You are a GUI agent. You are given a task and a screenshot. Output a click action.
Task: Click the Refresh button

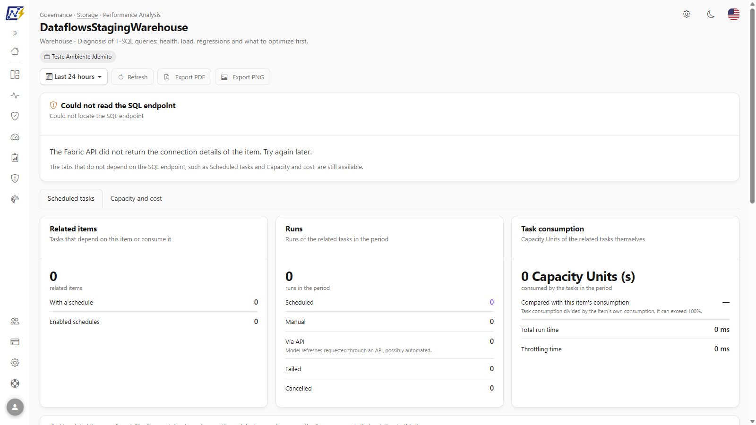[x=133, y=77]
